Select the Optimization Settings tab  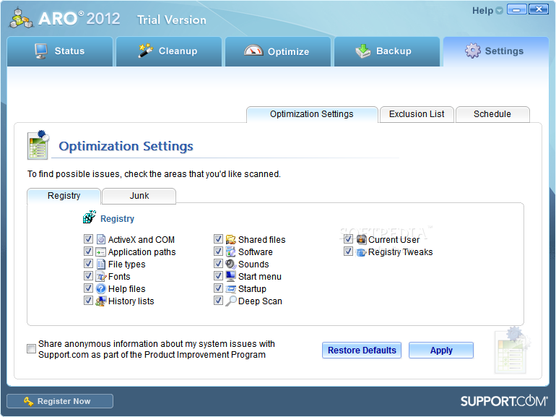pos(312,114)
